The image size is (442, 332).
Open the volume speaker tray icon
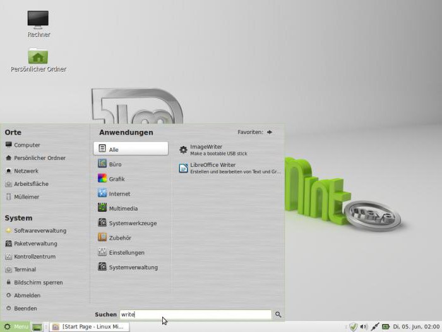click(x=364, y=327)
